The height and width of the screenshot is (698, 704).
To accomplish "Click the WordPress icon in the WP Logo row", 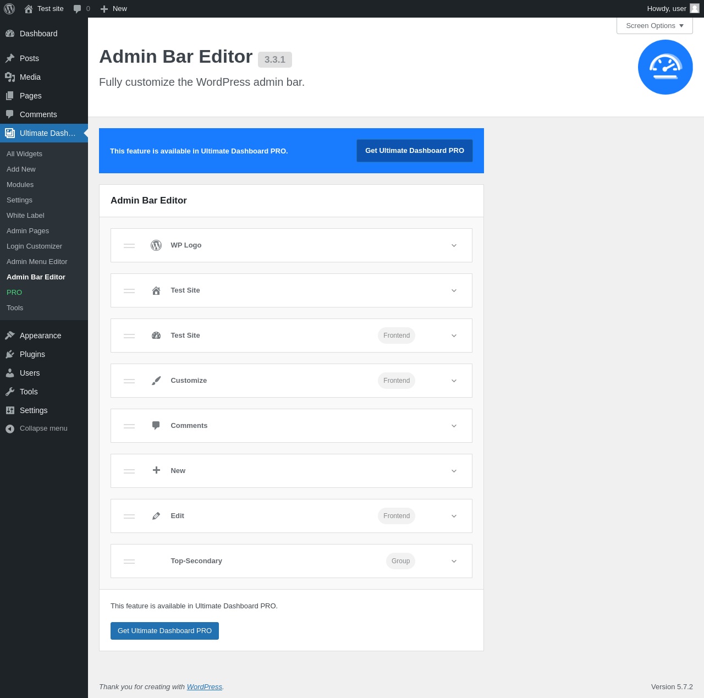I will click(156, 245).
